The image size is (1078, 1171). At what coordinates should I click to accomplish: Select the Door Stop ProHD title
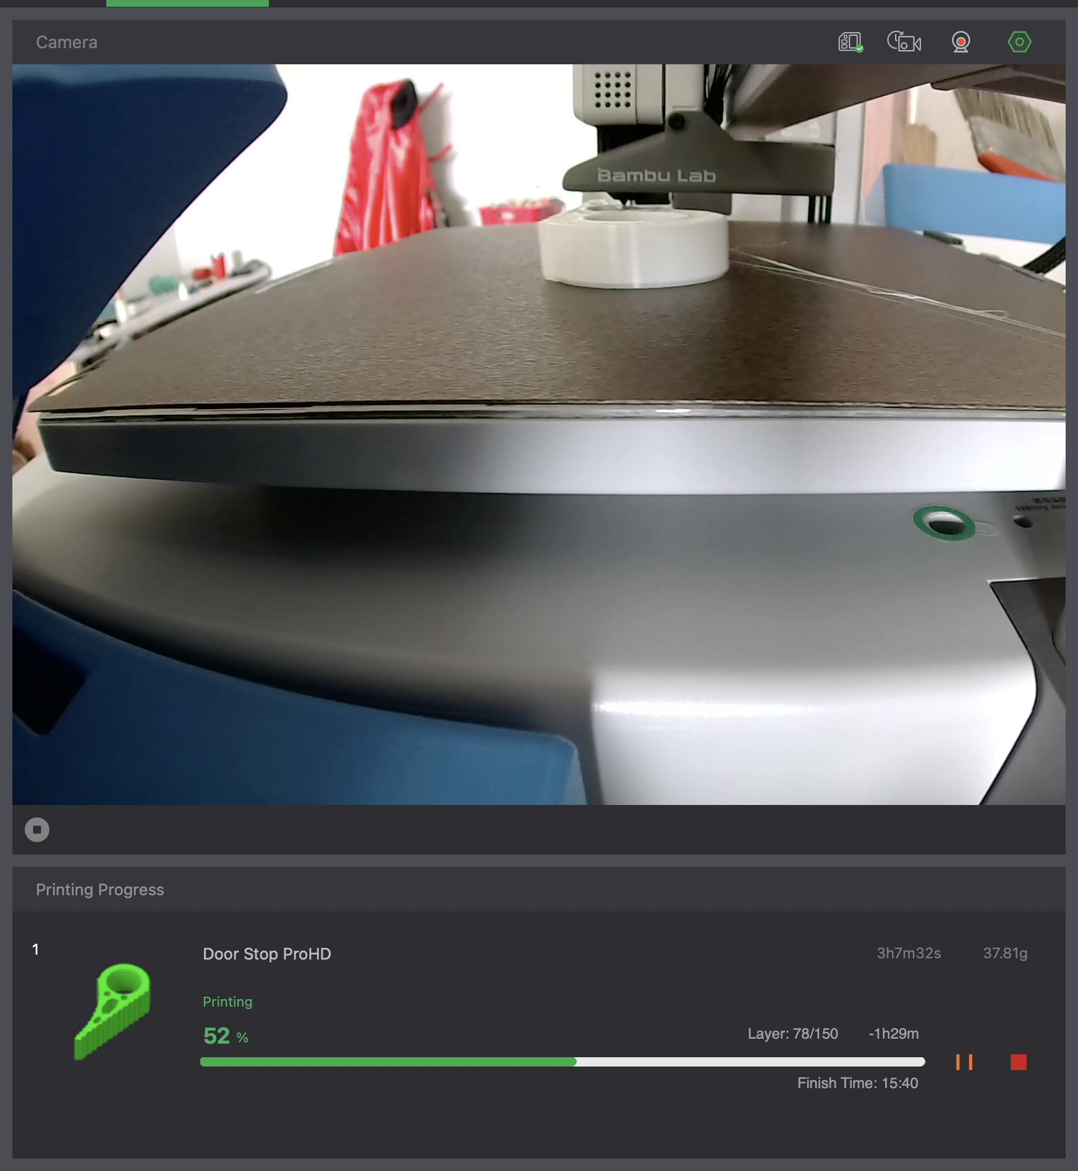pos(267,954)
